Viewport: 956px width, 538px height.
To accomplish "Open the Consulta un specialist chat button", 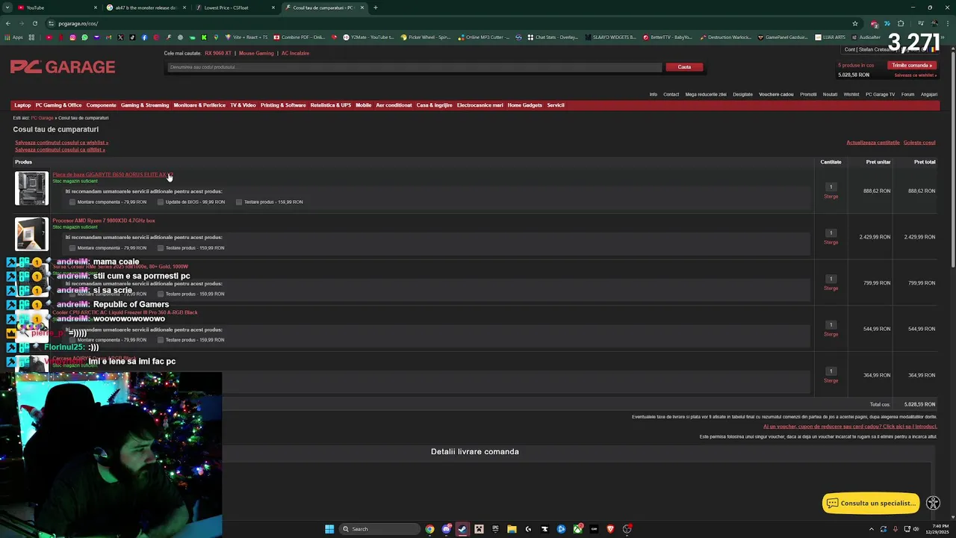I will [871, 504].
